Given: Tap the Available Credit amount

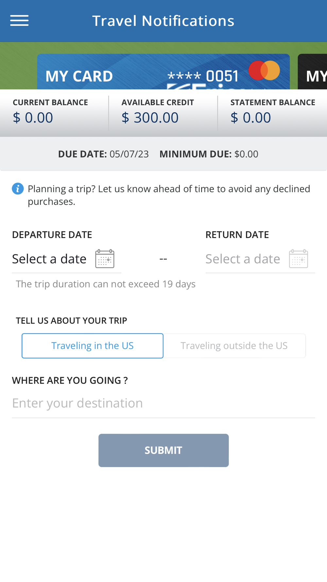Looking at the screenshot, I should (x=150, y=118).
